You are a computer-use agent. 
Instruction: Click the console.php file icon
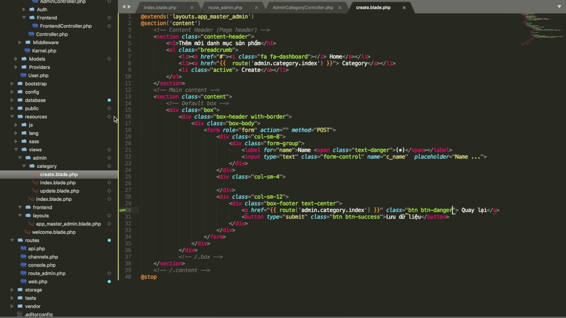pos(23,265)
